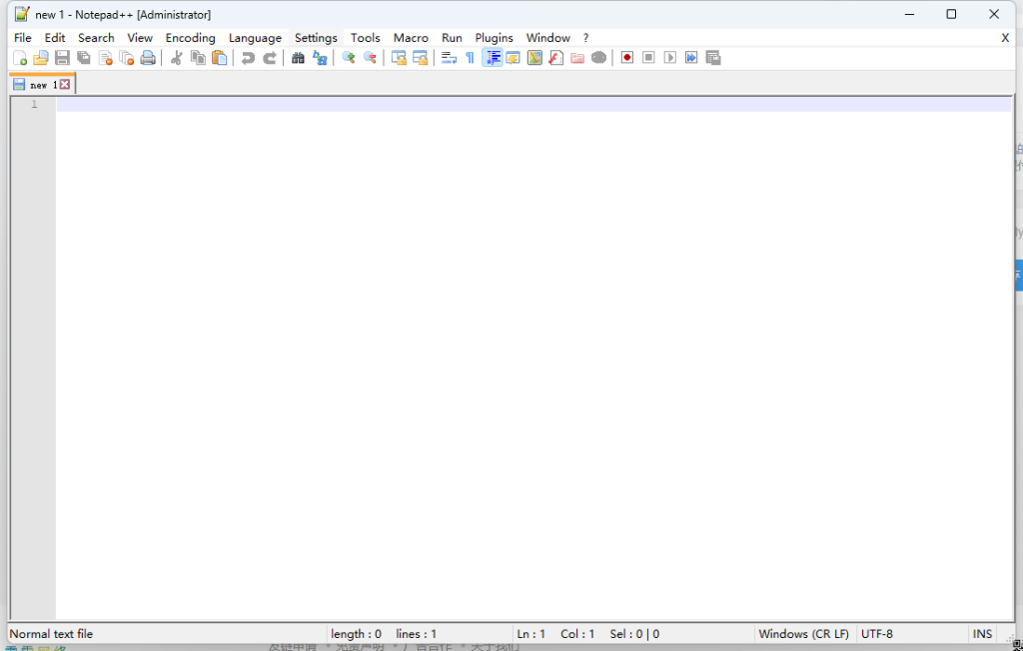Maximize the Notepad++ window
The height and width of the screenshot is (651, 1023).
(x=951, y=14)
